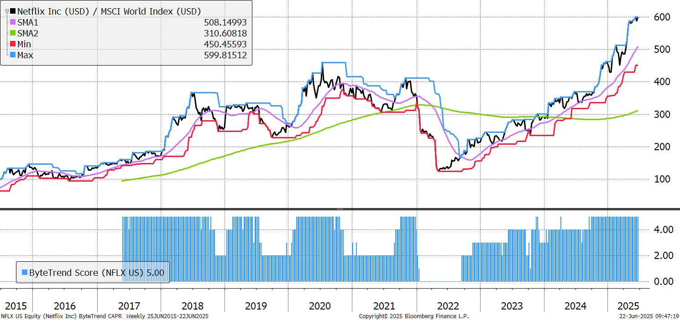Click the 2020 year label on time axis

[320, 306]
